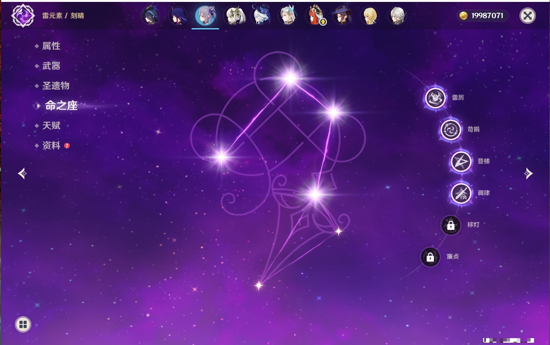Select the Furina avatar with blue hat
550x345 pixels.
[x=261, y=16]
